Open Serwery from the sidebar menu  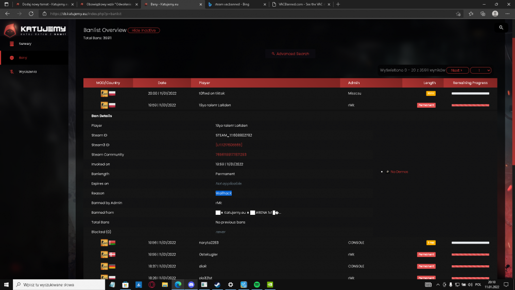point(25,44)
